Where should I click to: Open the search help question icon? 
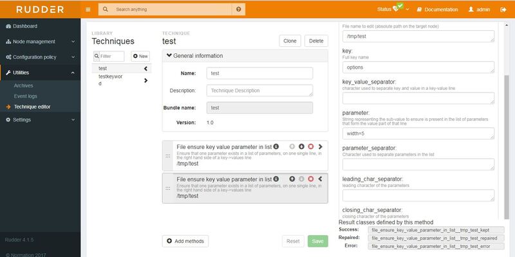coord(238,10)
